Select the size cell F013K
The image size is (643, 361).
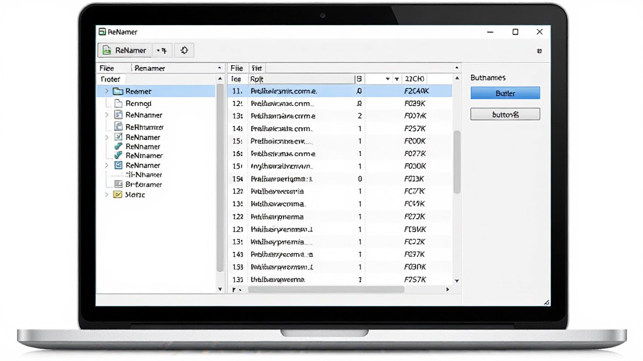(x=414, y=179)
